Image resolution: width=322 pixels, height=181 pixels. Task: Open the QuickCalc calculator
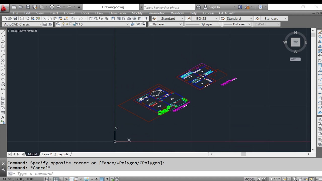(x=140, y=18)
